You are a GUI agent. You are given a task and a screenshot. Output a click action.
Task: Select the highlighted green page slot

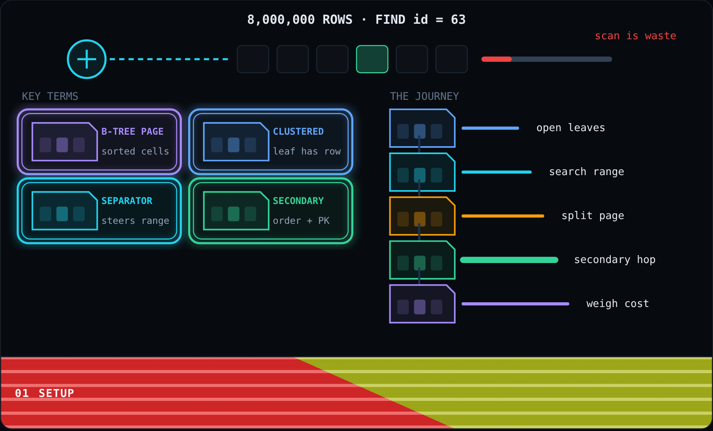coord(372,59)
